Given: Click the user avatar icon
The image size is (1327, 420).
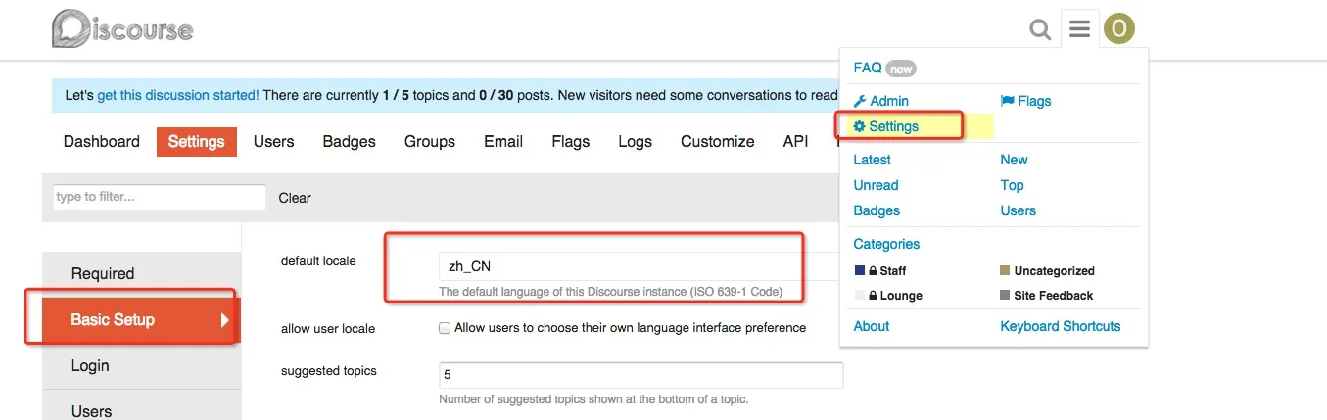Looking at the screenshot, I should point(1118,29).
